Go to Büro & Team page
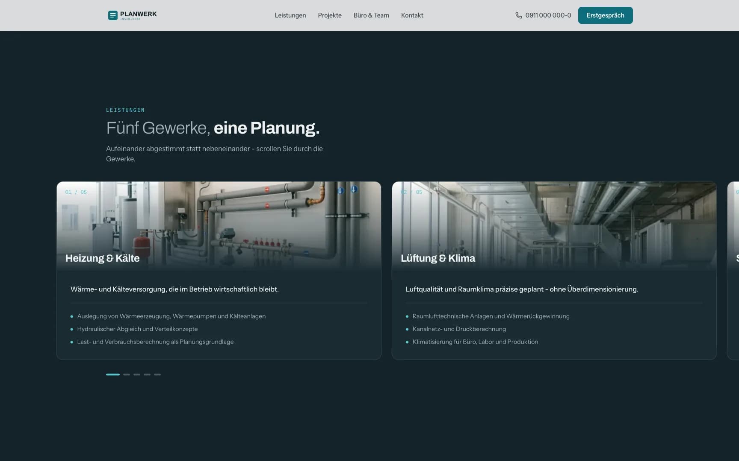Screen dimensions: 739x461 (x=371, y=15)
